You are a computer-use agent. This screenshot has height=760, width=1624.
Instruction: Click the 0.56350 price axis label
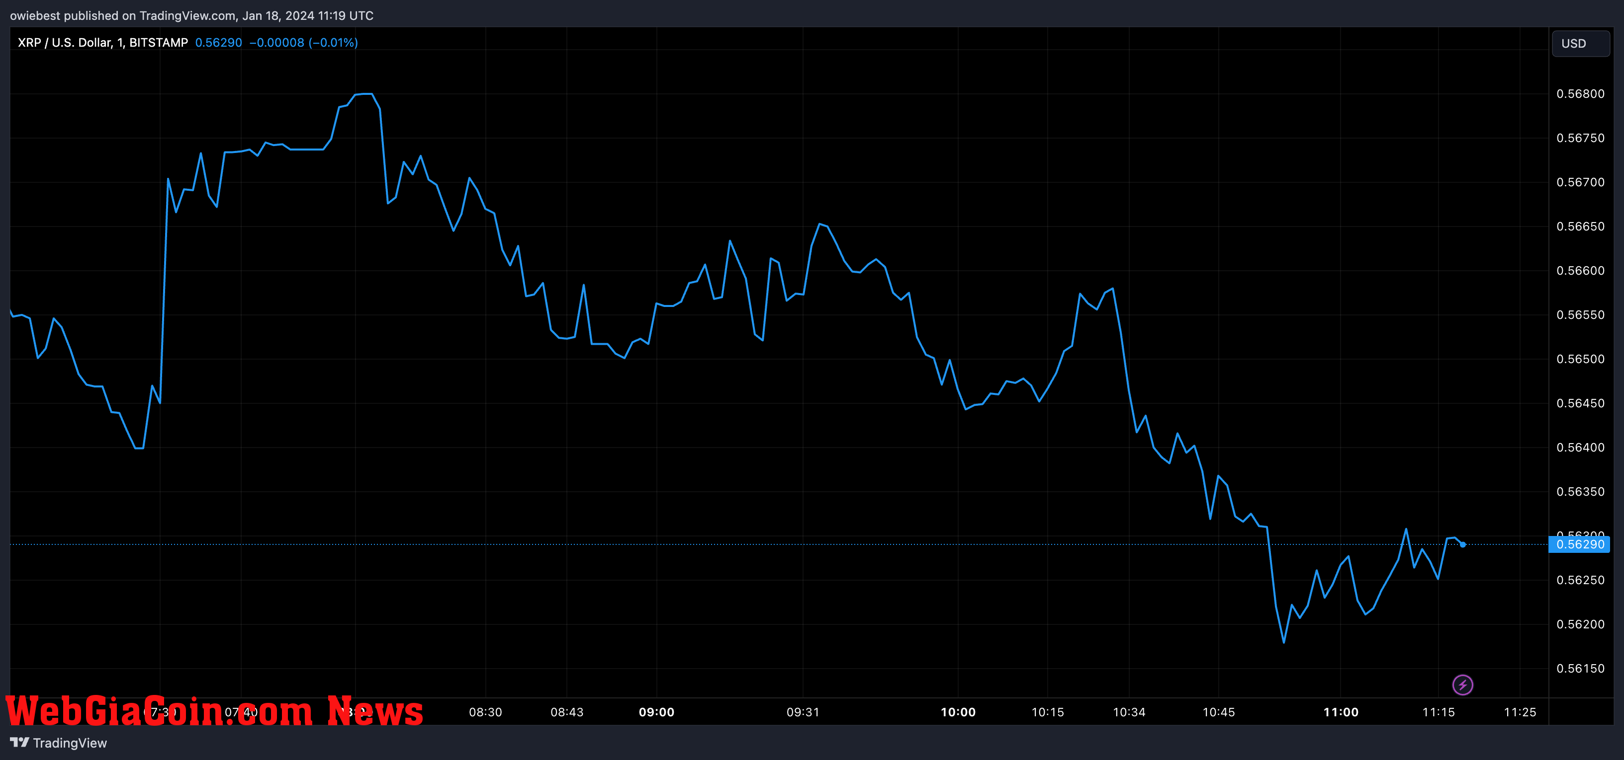coord(1581,491)
